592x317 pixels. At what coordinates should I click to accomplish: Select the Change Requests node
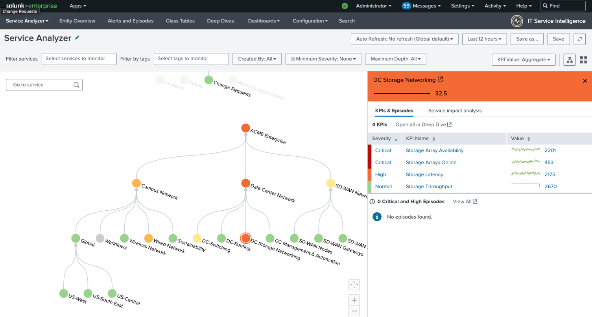[x=209, y=80]
